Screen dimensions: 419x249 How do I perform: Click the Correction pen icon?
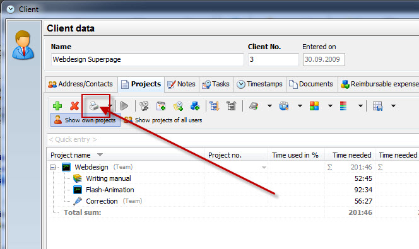[78, 201]
